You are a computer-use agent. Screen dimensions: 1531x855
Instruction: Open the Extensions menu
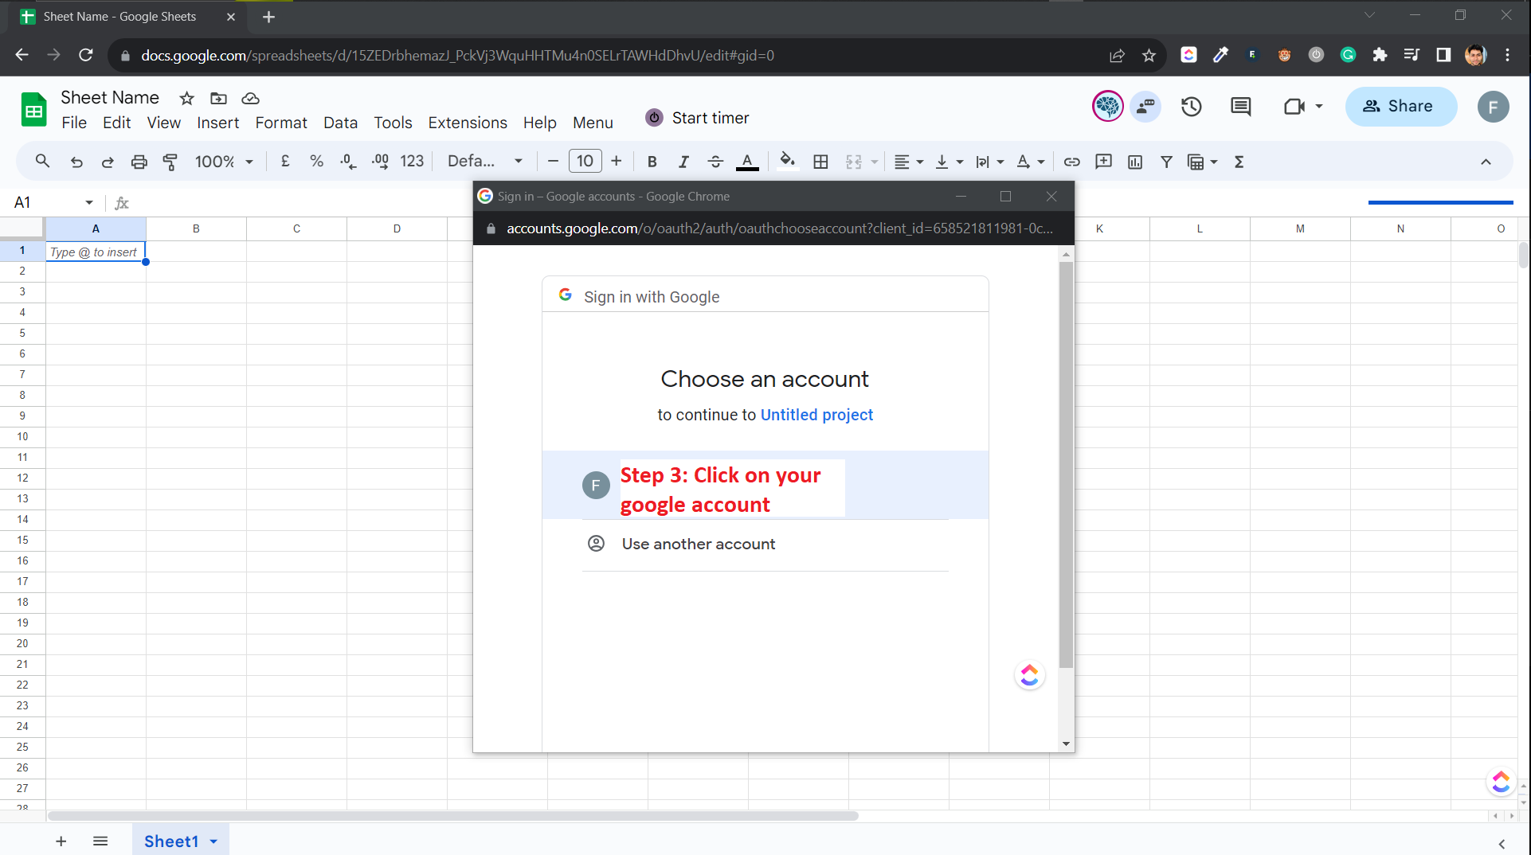click(468, 123)
